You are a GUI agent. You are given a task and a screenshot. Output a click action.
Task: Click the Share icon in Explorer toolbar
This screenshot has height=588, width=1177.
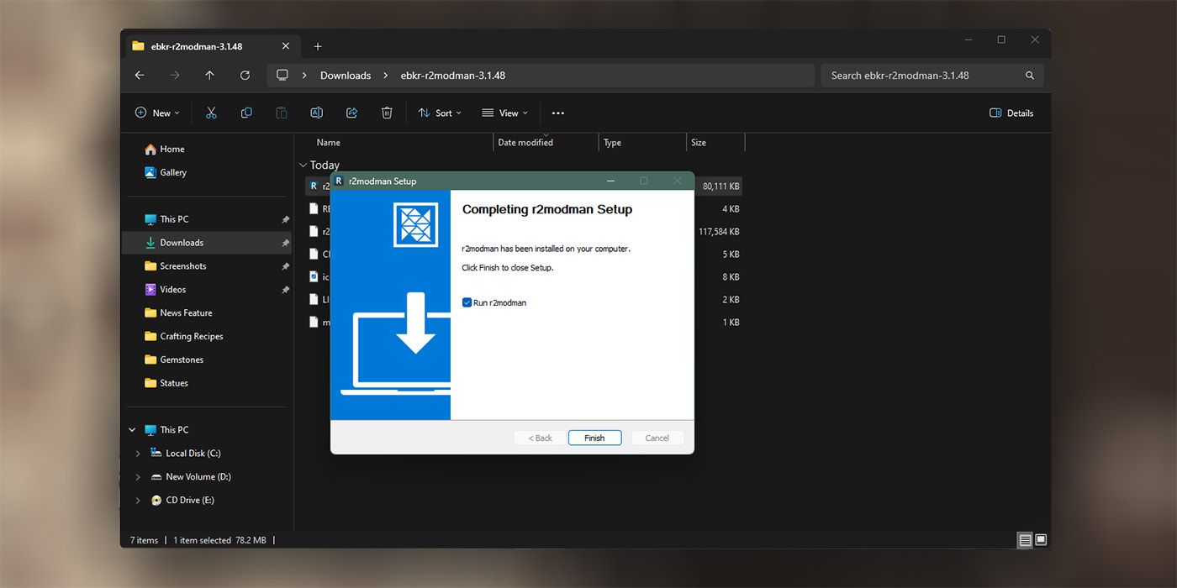point(351,113)
